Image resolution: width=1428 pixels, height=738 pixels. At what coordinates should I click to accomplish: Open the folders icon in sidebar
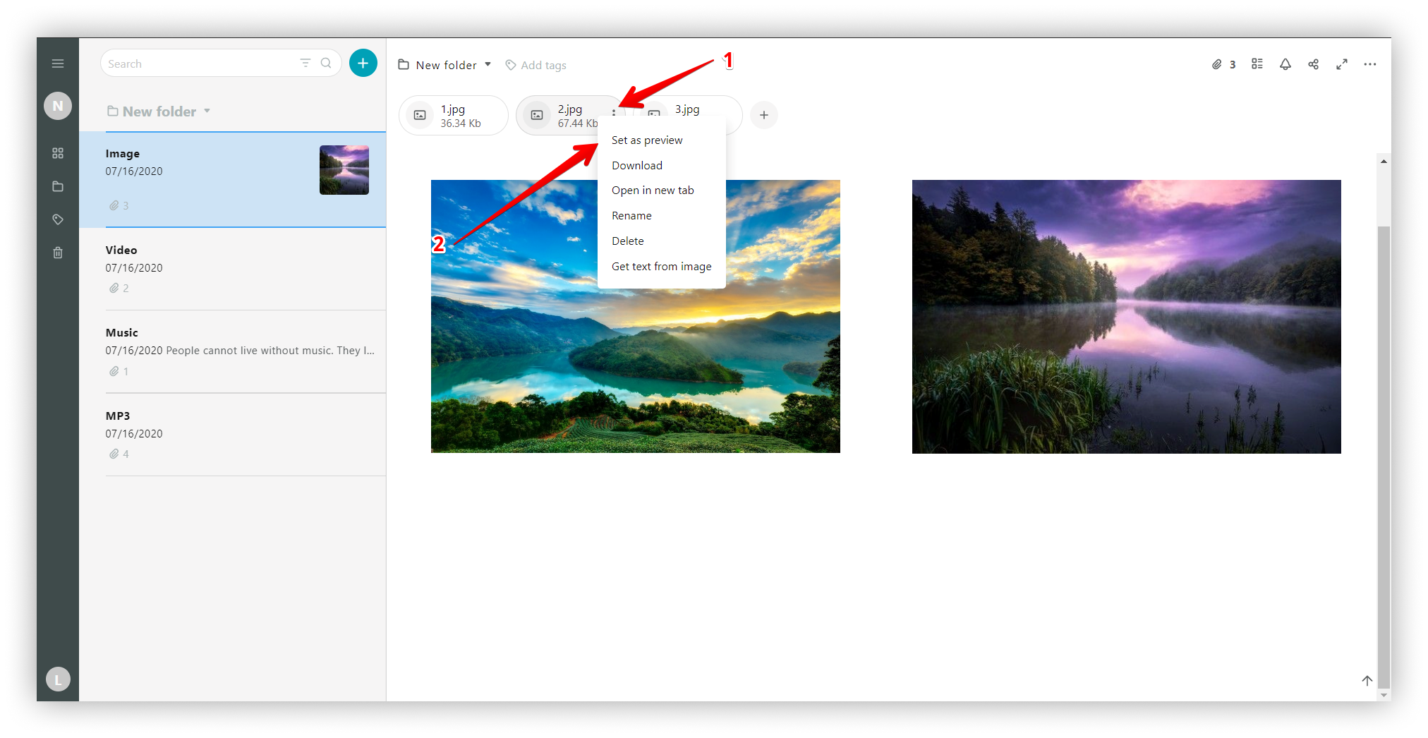58,186
